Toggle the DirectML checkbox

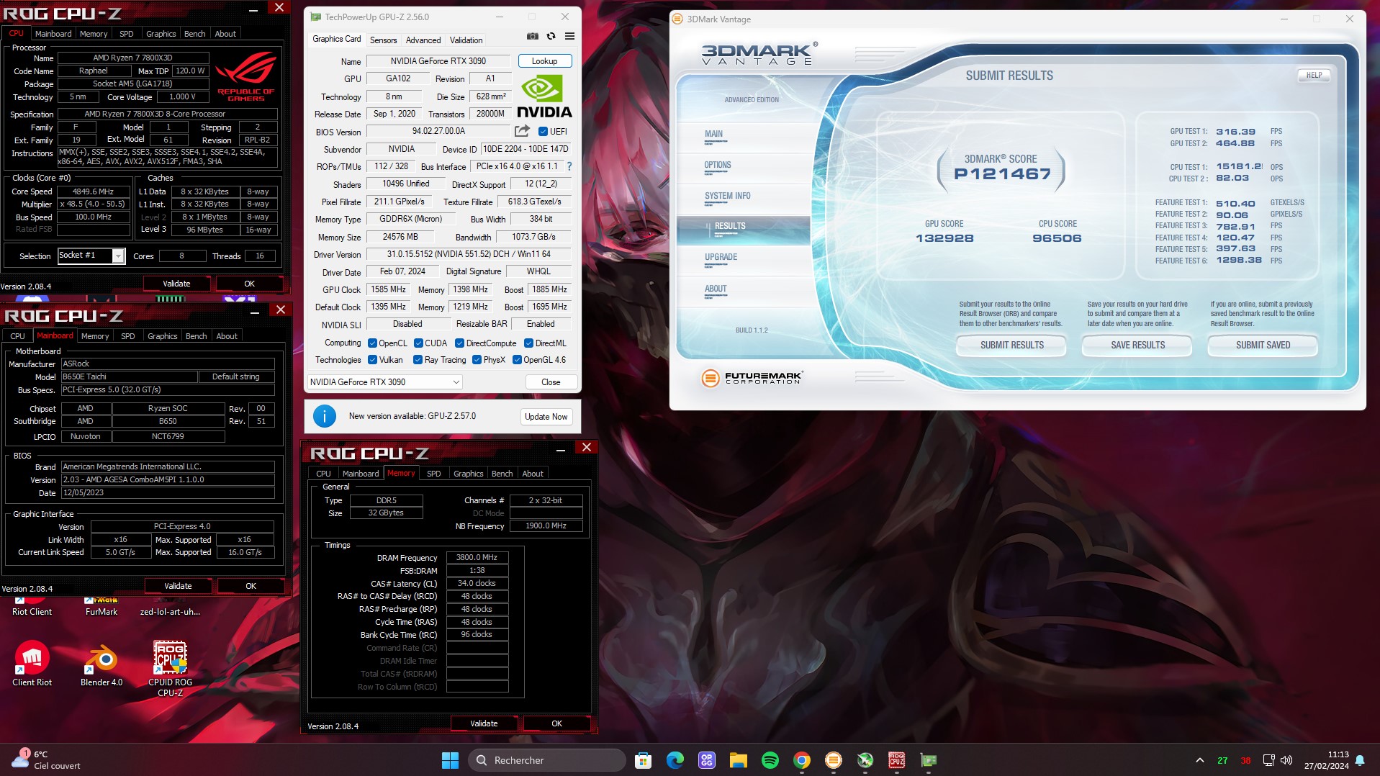(528, 343)
